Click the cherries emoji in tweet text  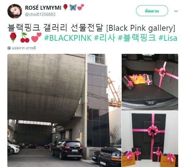click(25, 37)
